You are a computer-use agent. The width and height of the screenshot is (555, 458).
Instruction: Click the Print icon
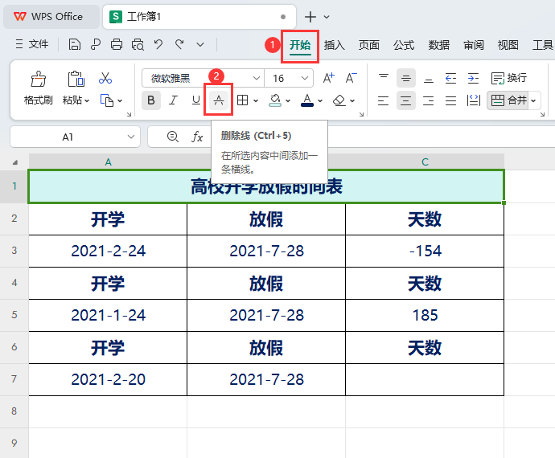tap(117, 44)
